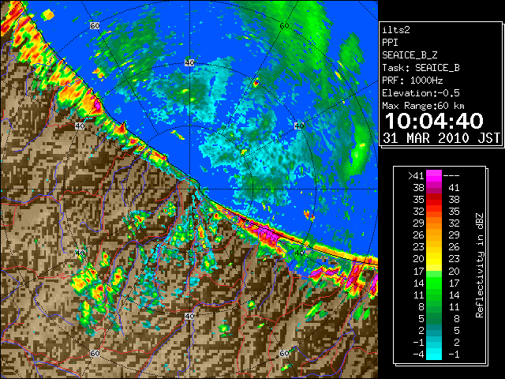Select the 'Elevation:-0.5' value

pyautogui.click(x=421, y=93)
